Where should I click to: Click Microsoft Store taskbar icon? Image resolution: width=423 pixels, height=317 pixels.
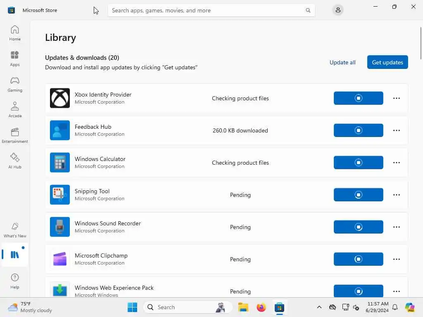[x=279, y=307]
